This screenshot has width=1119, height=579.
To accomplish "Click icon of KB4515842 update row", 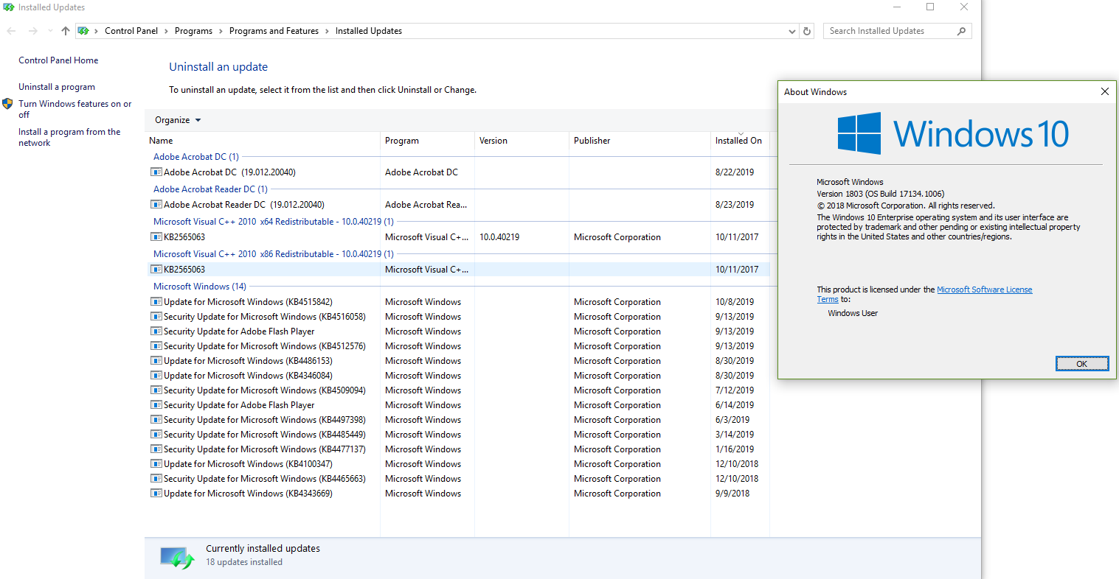I will (156, 302).
